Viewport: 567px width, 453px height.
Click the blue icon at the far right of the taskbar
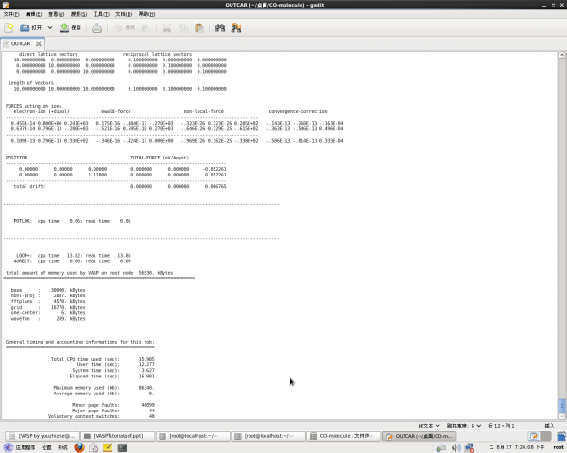[x=561, y=436]
